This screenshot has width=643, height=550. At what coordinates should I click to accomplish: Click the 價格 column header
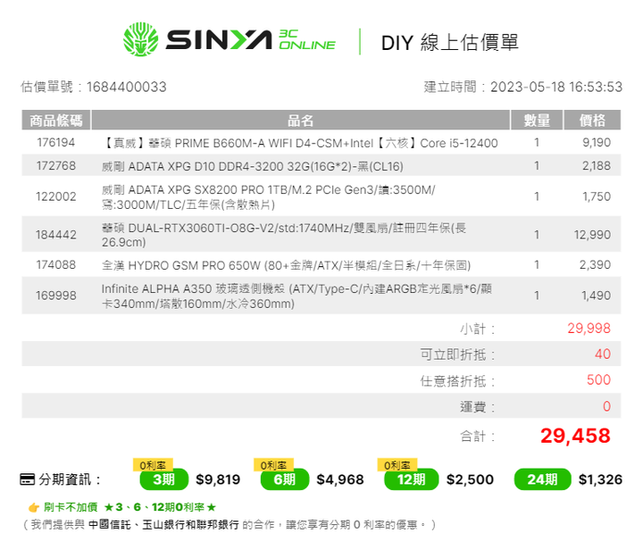592,120
